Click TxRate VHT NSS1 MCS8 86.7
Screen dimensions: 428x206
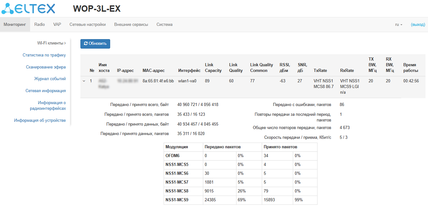pyautogui.click(x=324, y=84)
